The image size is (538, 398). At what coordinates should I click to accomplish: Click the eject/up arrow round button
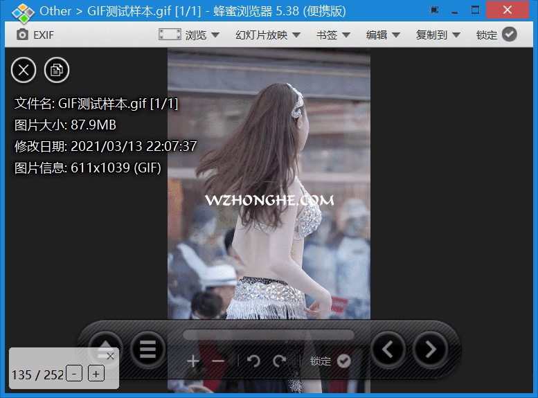pyautogui.click(x=105, y=349)
